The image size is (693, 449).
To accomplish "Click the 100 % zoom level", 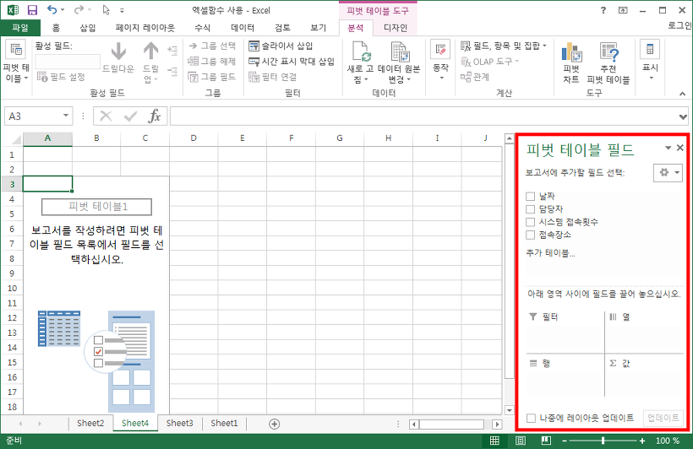I will pos(667,441).
